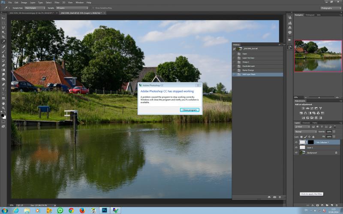
Task: Open Windows Start button
Action: (5, 211)
